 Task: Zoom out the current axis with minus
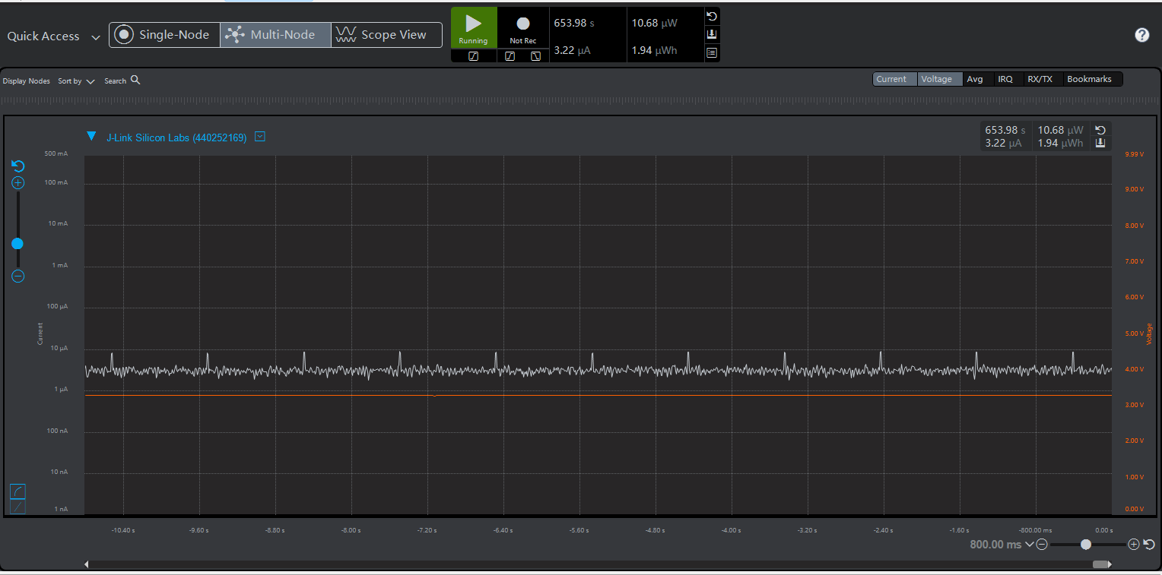[x=18, y=276]
